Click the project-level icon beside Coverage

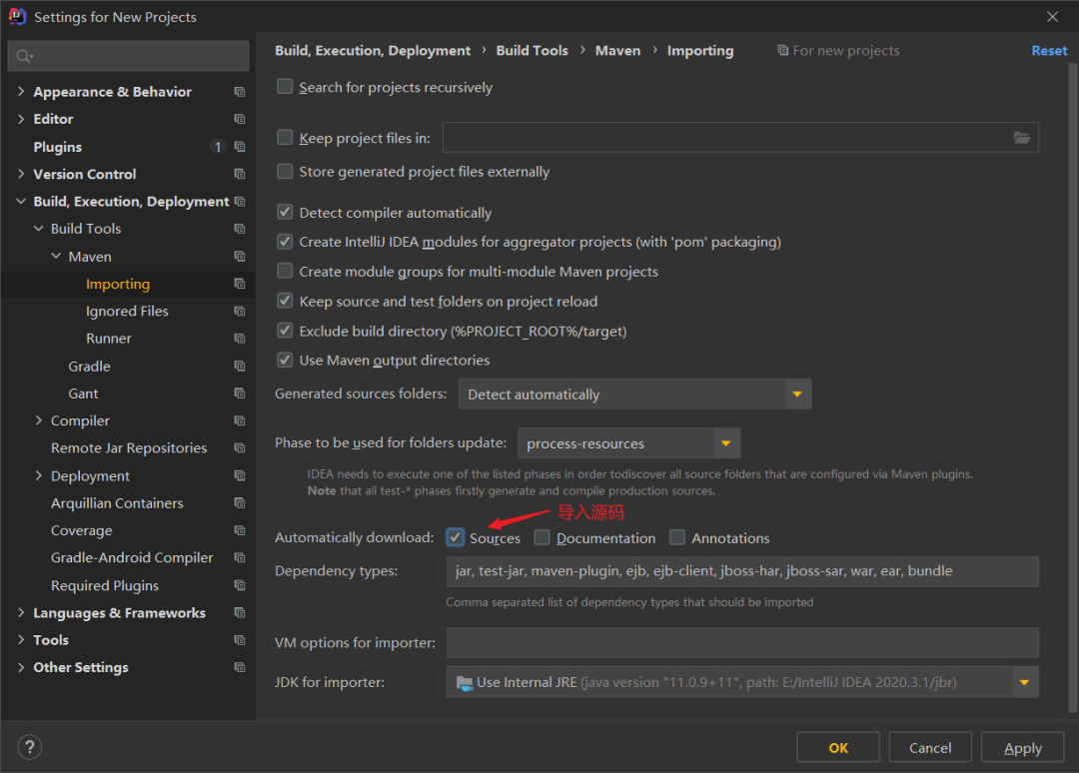[240, 530]
